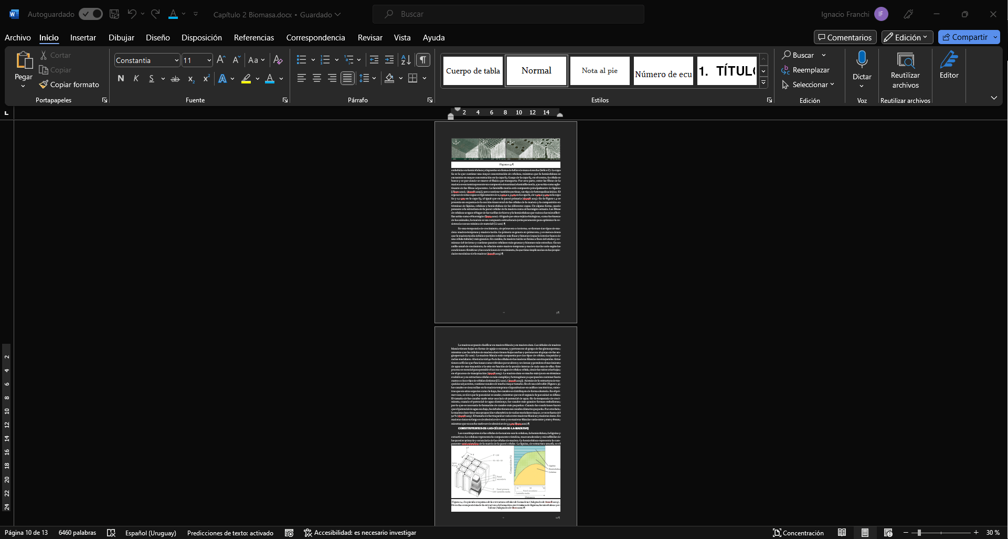Viewport: 1008px width, 539px height.
Task: Open the Font dialog launcher
Action: click(285, 100)
